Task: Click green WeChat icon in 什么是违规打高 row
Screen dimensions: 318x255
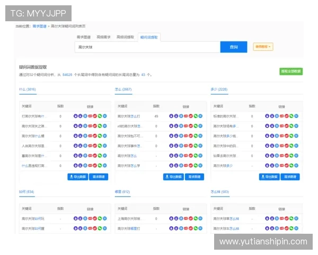Action: (x=100, y=166)
